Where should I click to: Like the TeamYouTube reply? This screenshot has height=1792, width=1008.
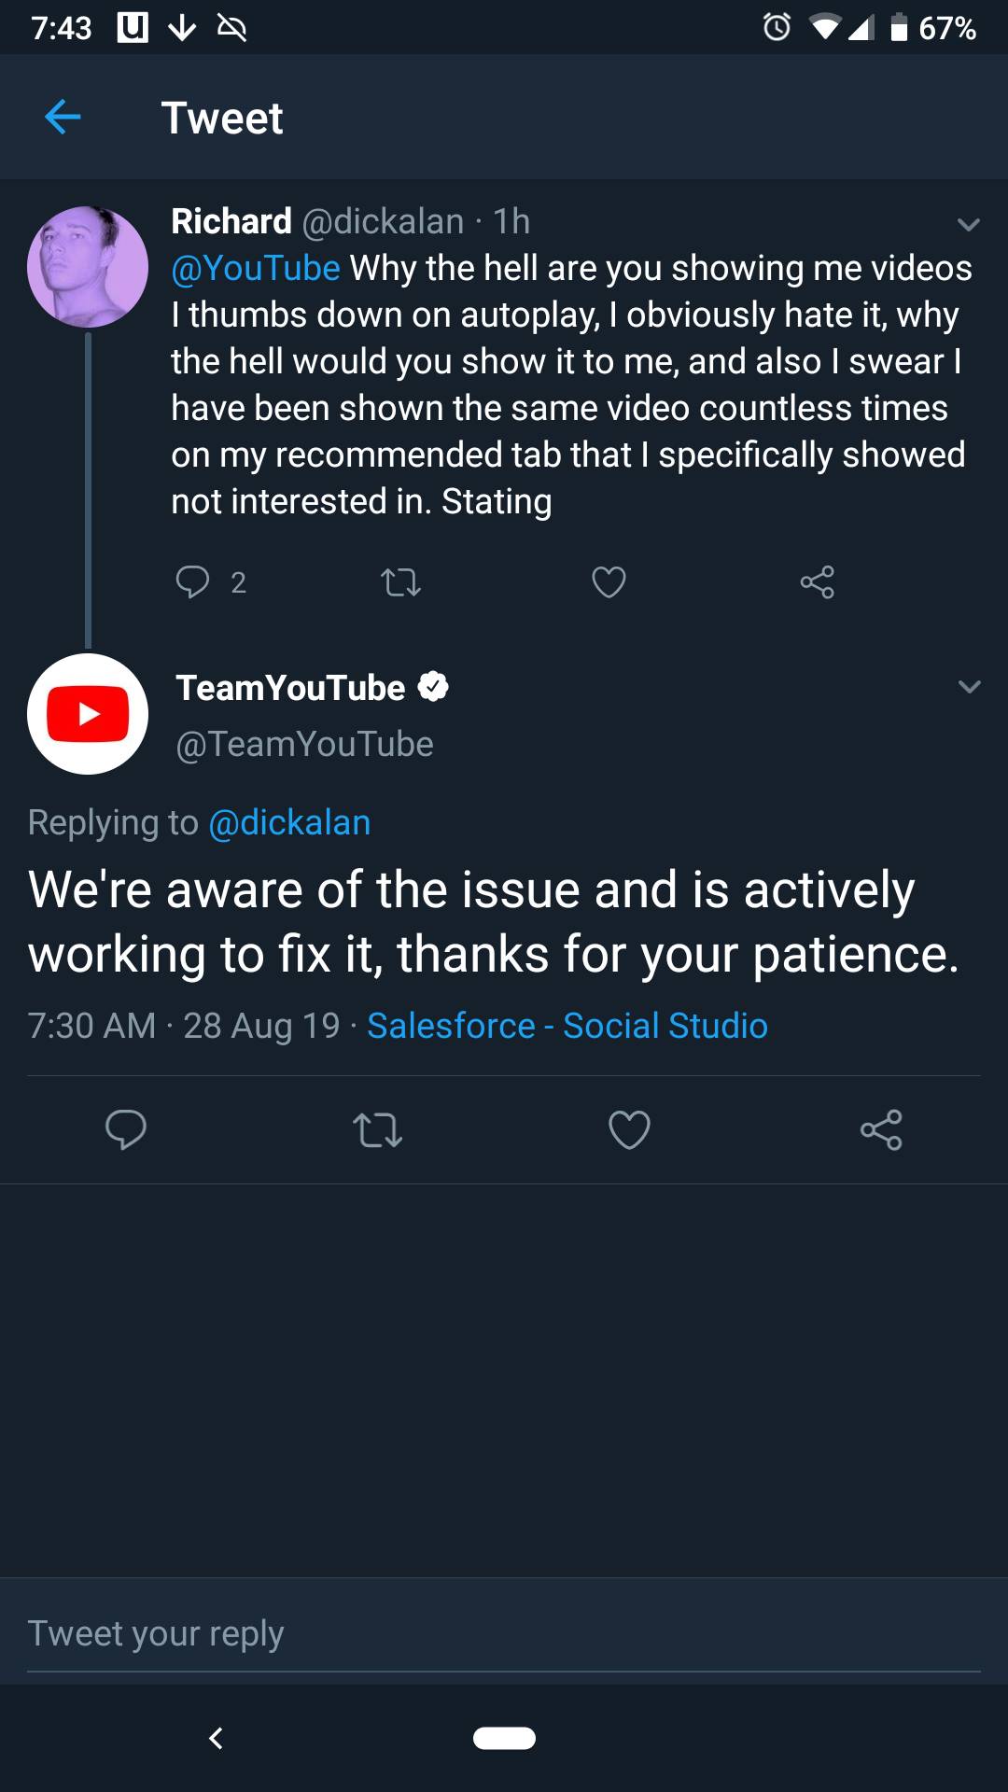click(629, 1130)
